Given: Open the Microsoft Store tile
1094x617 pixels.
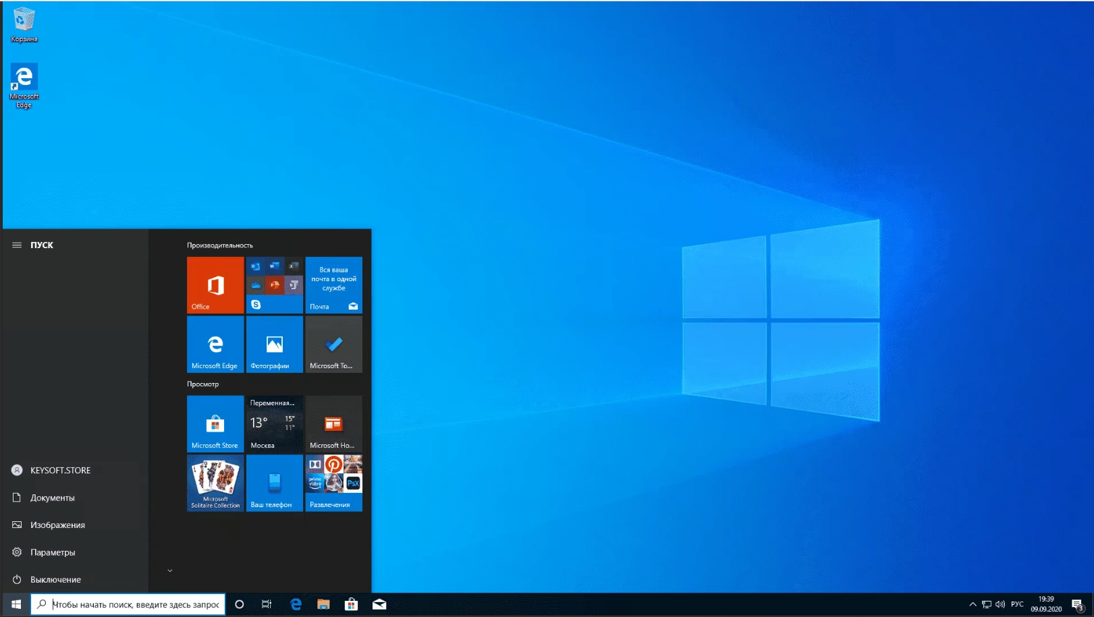Looking at the screenshot, I should point(215,423).
